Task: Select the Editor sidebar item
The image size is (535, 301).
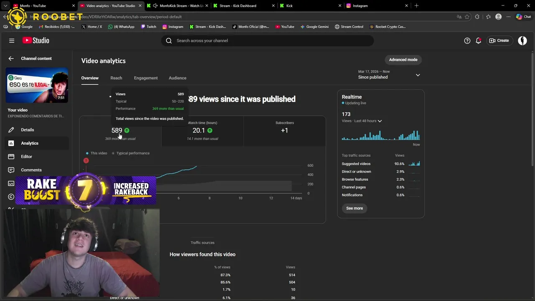Action: tap(37, 157)
